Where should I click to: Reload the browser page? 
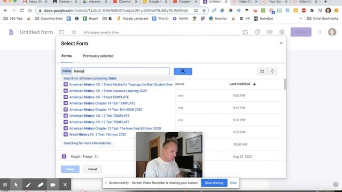click(22, 10)
